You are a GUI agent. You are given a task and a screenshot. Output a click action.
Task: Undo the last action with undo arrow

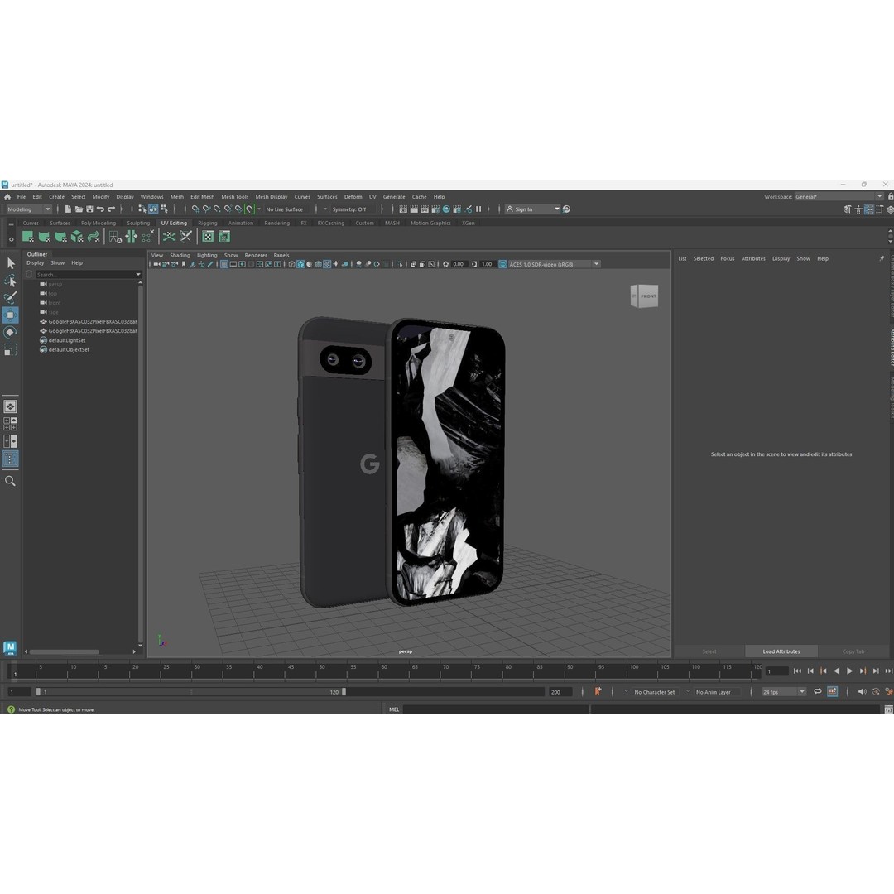tap(100, 209)
